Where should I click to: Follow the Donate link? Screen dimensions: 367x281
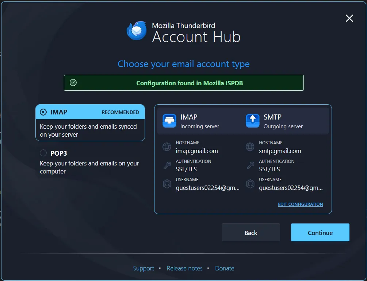click(x=225, y=268)
